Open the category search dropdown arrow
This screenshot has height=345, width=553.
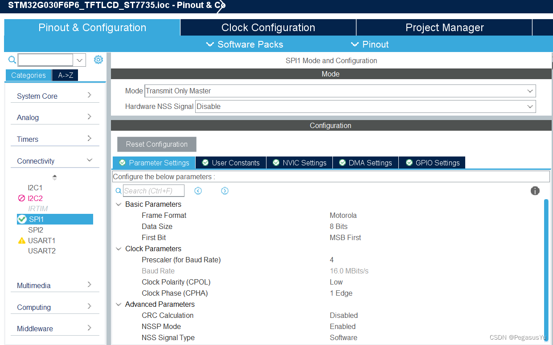point(80,60)
